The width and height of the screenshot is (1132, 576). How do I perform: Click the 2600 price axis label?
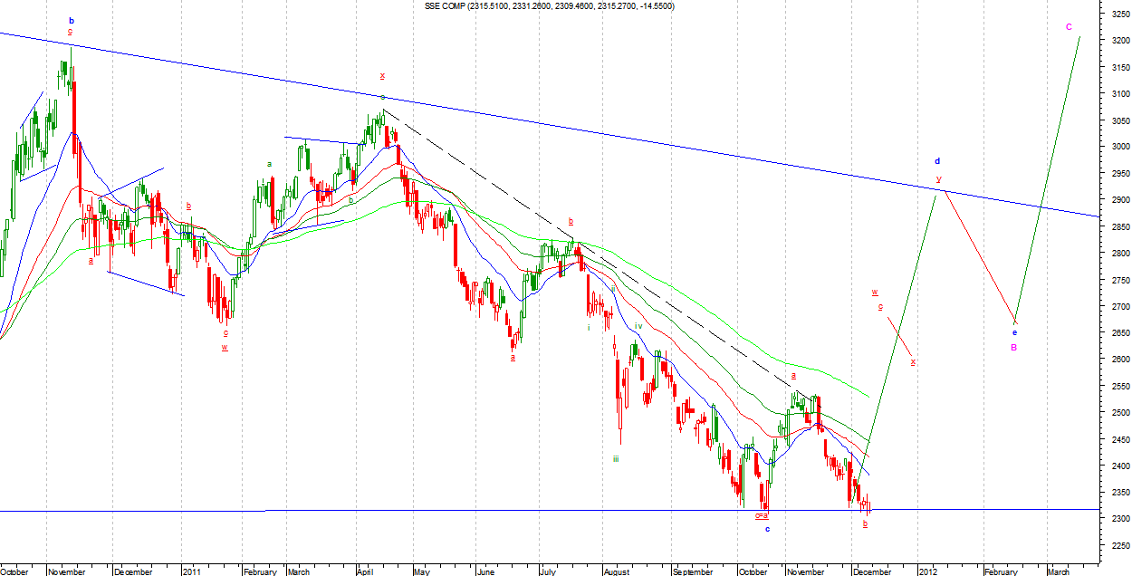[x=1118, y=360]
